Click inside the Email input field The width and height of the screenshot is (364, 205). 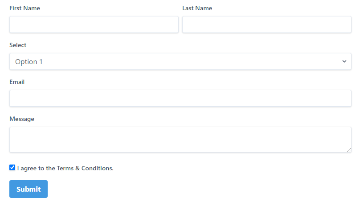tap(180, 98)
